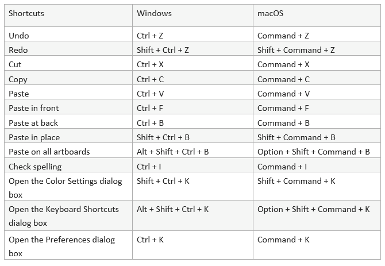Select the Windows column header
This screenshot has width=385, height=266.
click(x=154, y=13)
